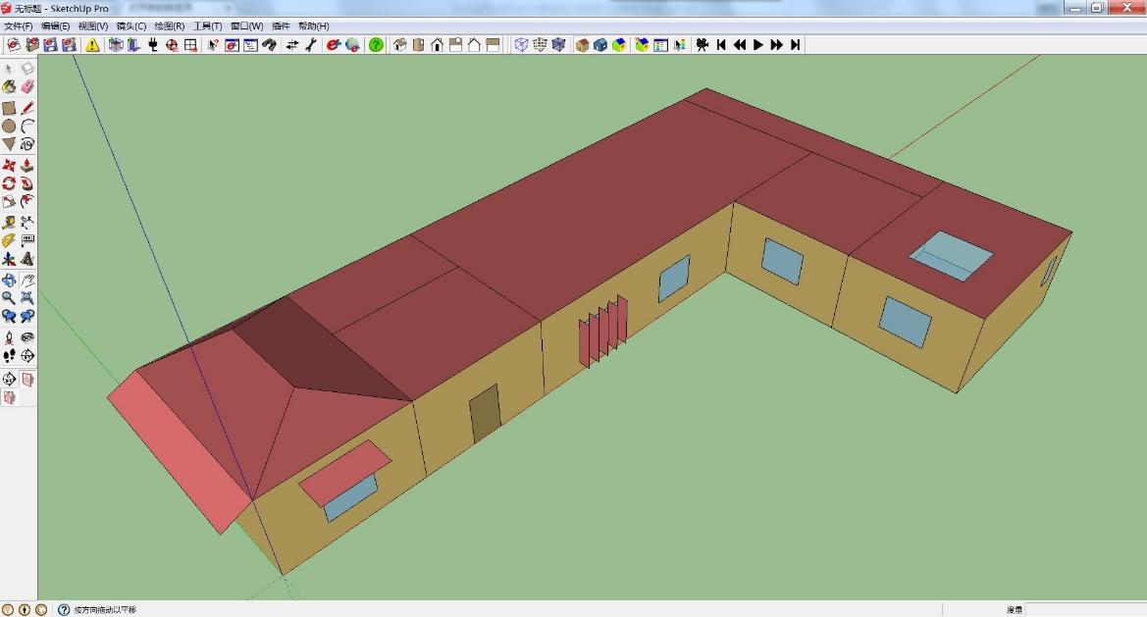The image size is (1147, 617).
Task: Activate the Rotate tool
Action: pos(9,183)
